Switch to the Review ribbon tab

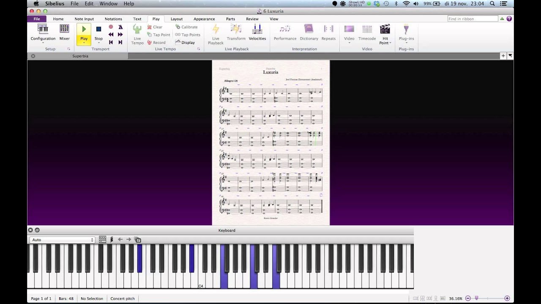click(252, 19)
